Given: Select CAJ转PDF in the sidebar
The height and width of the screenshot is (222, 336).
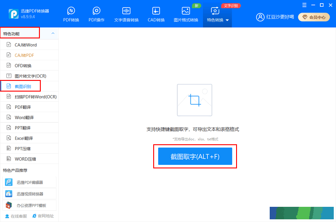Looking at the screenshot, I should [x=30, y=55].
